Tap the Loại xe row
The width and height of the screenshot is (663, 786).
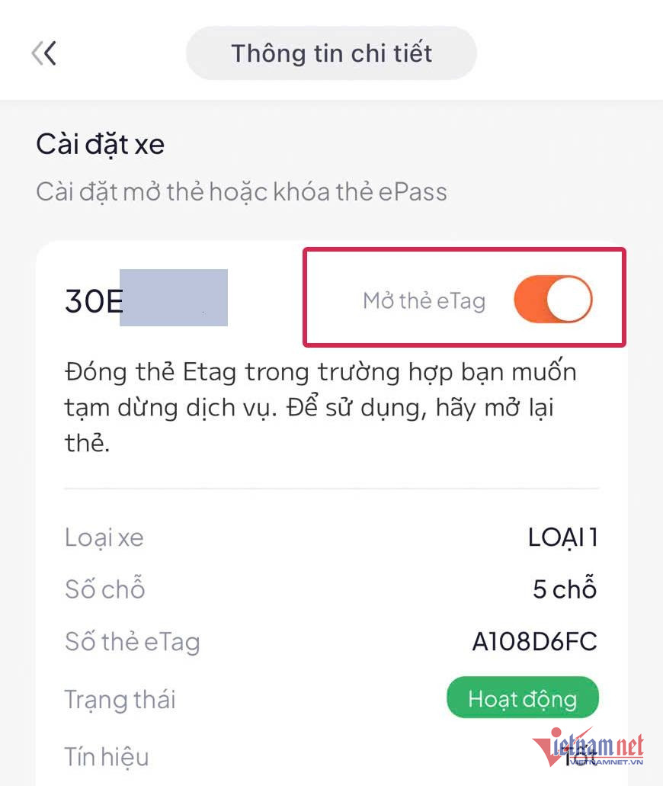[103, 537]
